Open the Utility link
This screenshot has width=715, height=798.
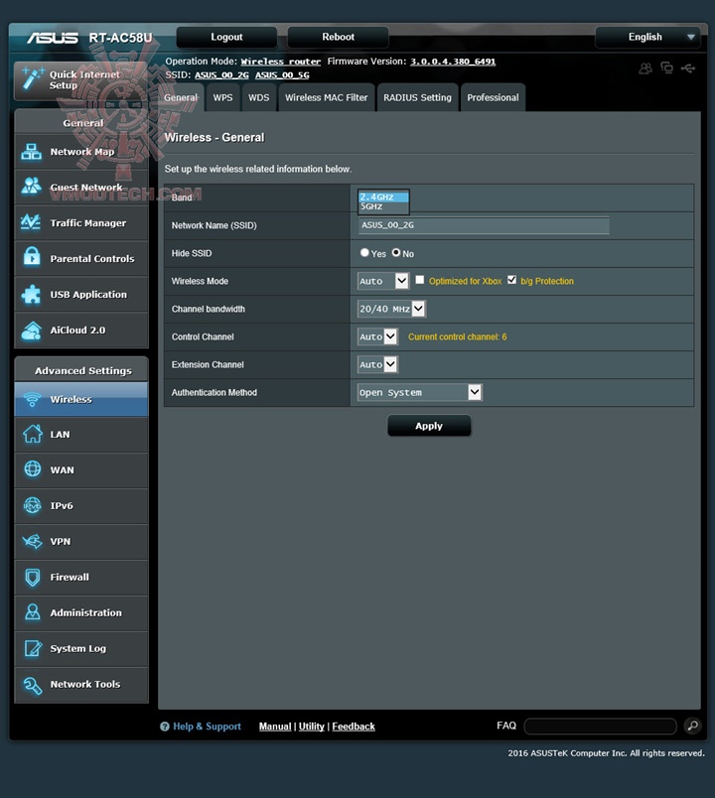(x=311, y=727)
